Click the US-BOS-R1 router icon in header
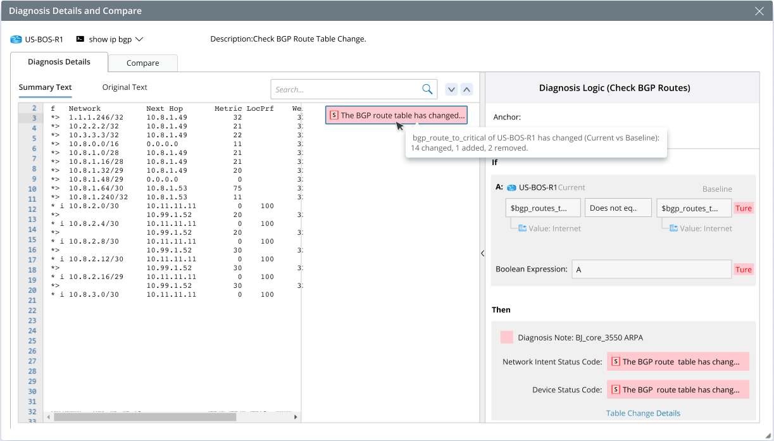Screen dimensions: 774x441 [x=16, y=39]
